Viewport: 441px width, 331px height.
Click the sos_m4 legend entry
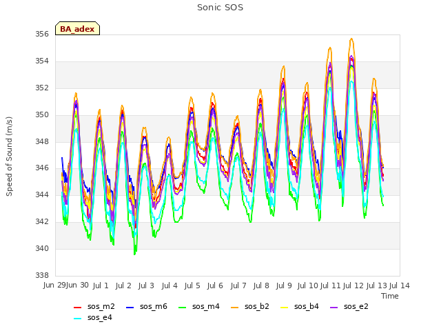(199, 306)
